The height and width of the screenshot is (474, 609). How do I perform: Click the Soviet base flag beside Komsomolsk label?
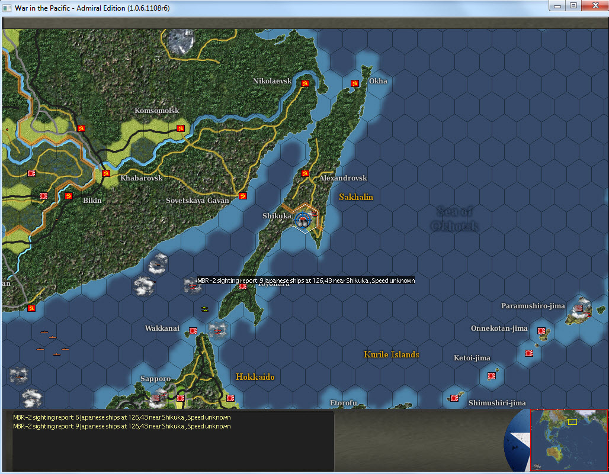(181, 128)
